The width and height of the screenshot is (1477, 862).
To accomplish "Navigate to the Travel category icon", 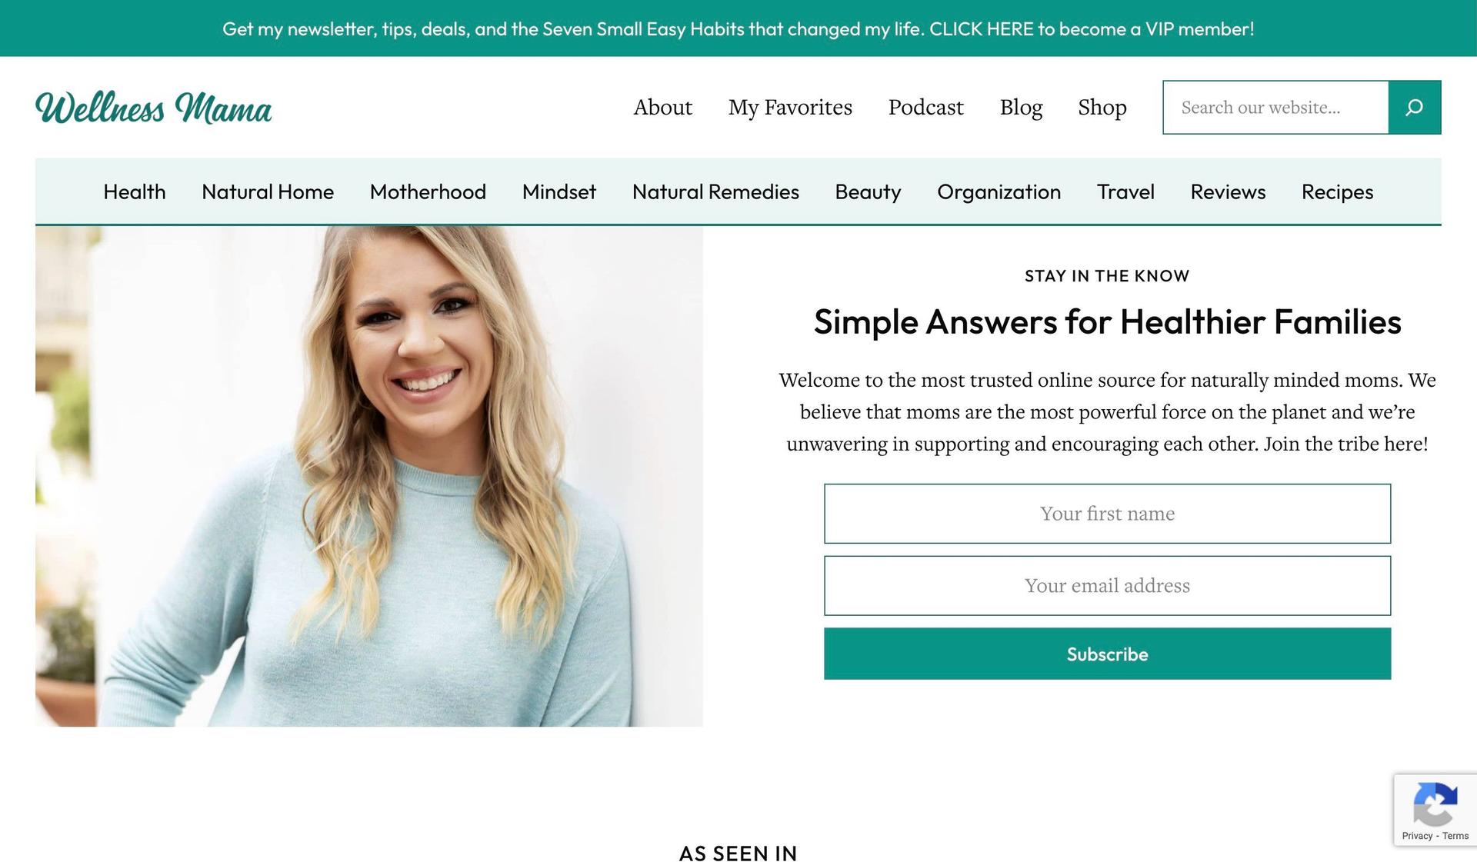I will click(1126, 191).
